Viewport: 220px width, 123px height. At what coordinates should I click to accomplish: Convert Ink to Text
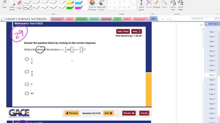tap(173, 5)
